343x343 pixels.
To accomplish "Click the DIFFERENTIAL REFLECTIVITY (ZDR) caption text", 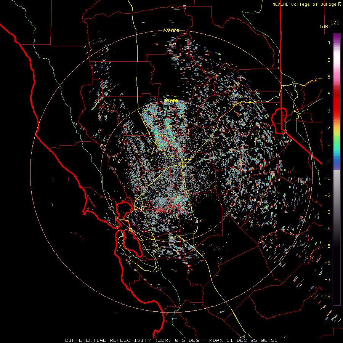I will coord(119,340).
